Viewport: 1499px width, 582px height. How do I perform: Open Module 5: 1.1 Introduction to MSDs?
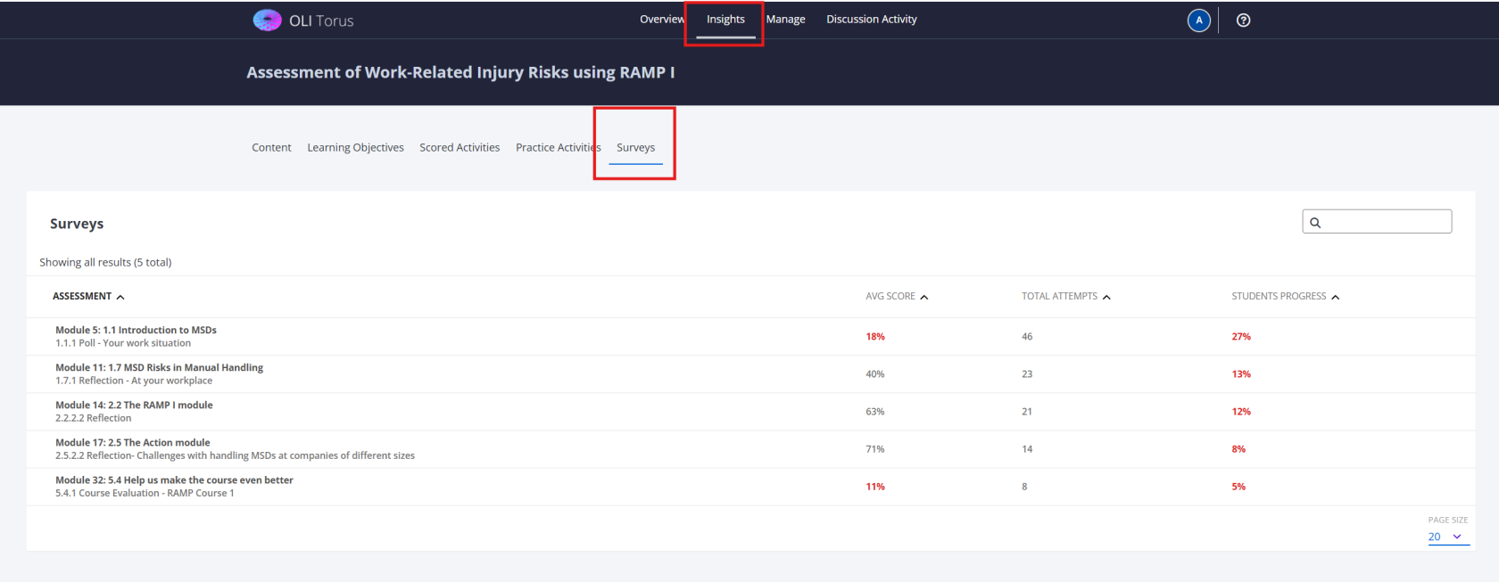(136, 331)
